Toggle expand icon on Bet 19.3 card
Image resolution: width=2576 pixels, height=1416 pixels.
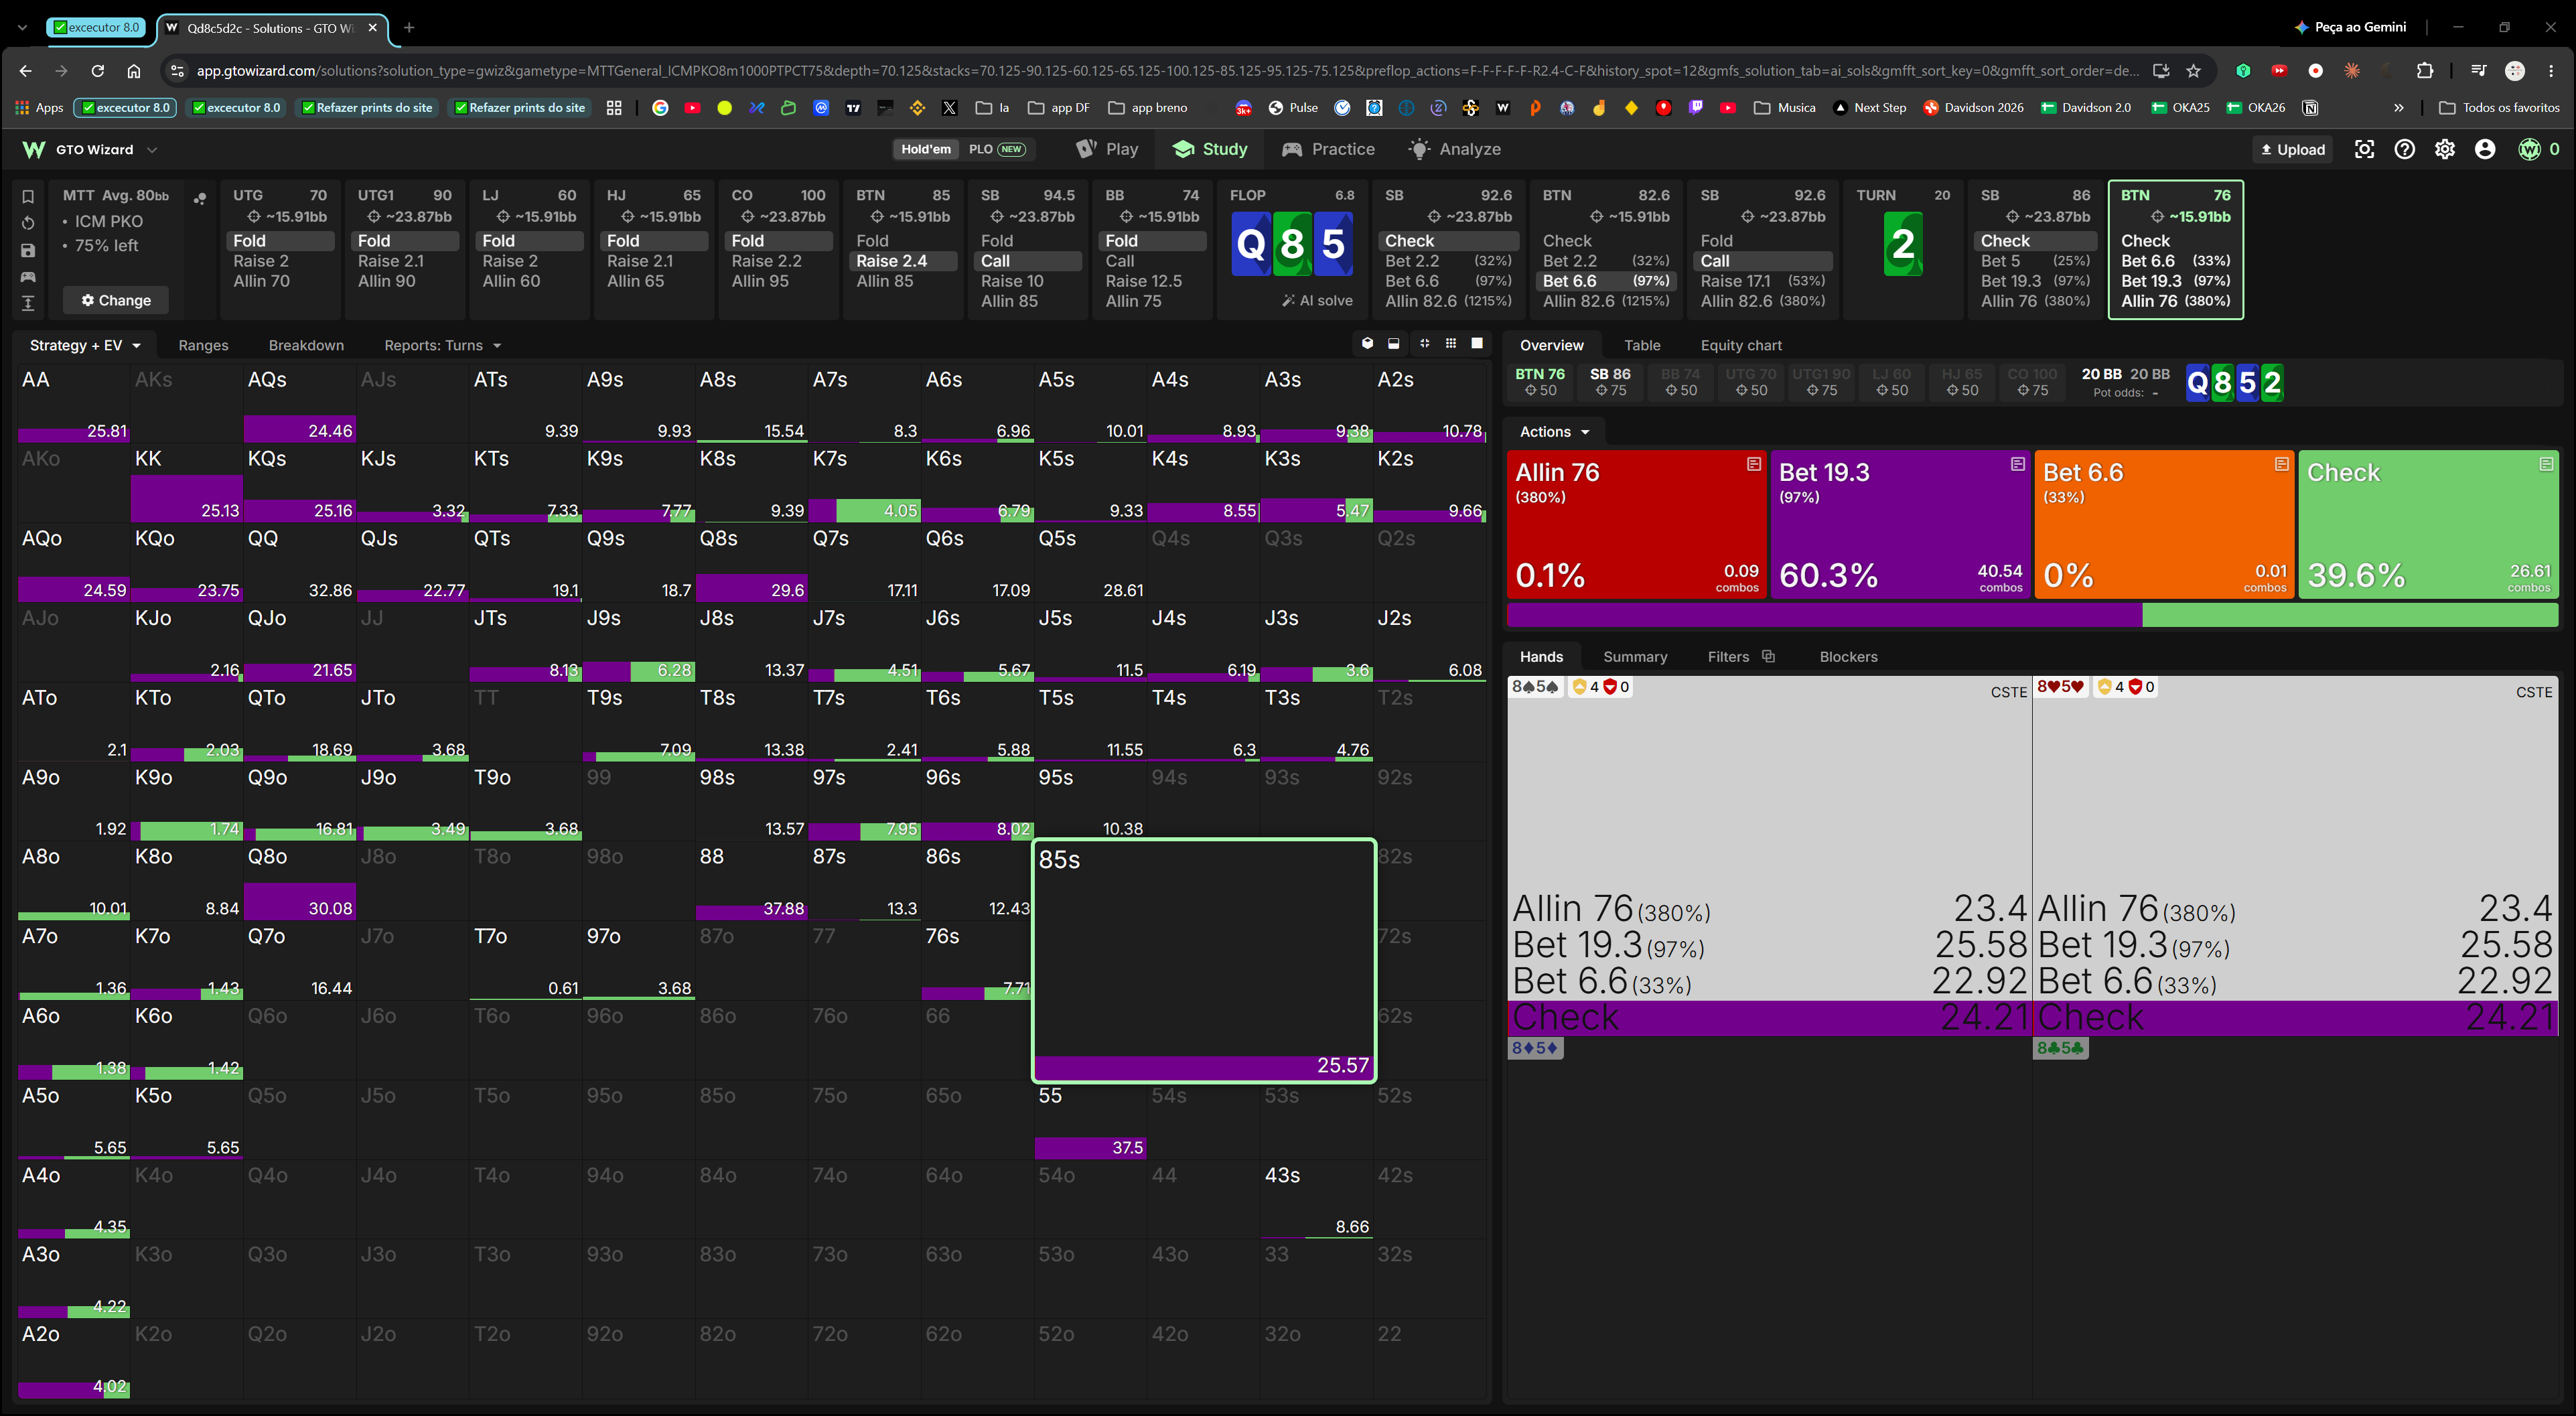[2017, 464]
